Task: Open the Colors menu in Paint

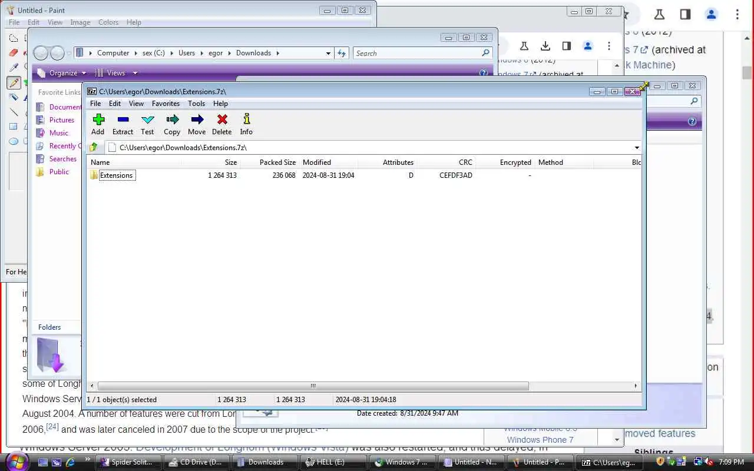Action: point(108,22)
